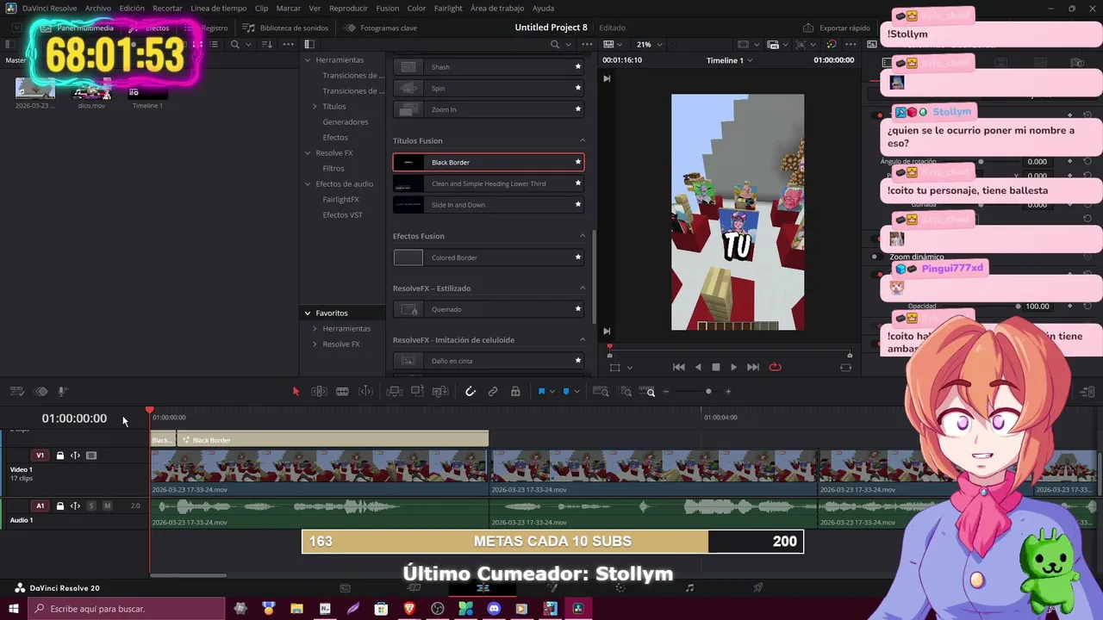
Task: Search the effects library magnifier icon
Action: point(554,44)
